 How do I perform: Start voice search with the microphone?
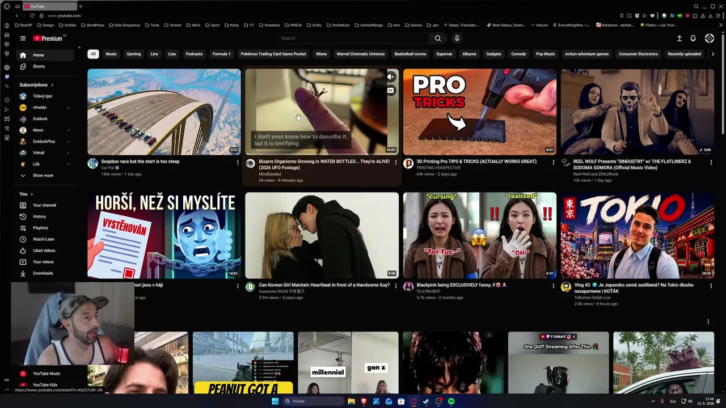tap(457, 38)
